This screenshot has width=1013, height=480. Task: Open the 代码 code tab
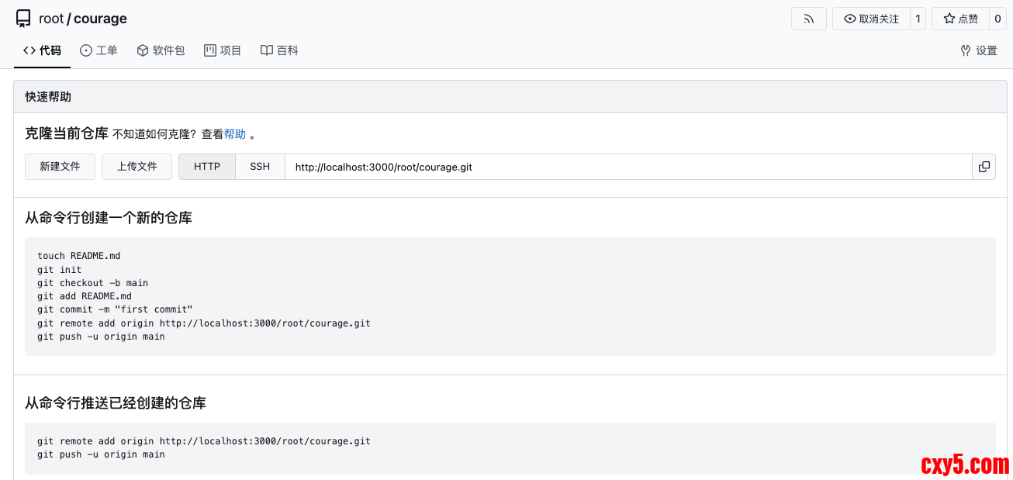42,50
